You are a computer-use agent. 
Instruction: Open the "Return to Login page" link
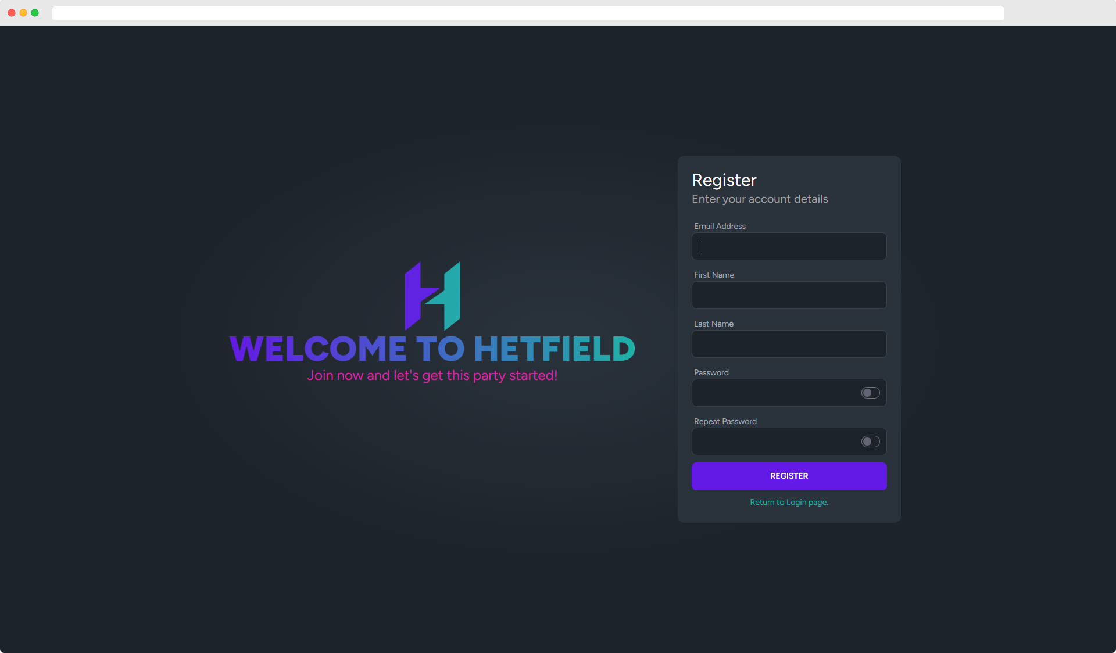pyautogui.click(x=789, y=502)
